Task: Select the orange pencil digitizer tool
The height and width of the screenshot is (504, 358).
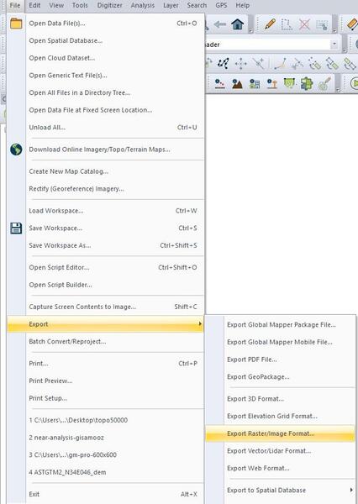Action: (x=270, y=24)
